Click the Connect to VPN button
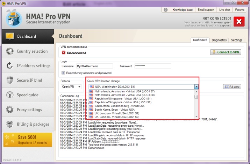 tap(226, 52)
